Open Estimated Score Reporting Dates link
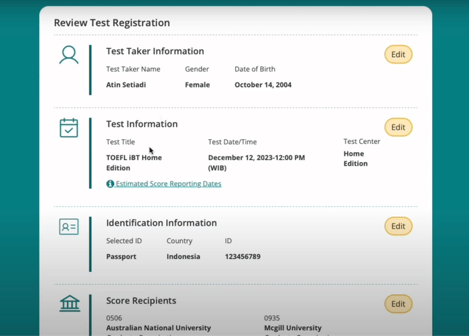The width and height of the screenshot is (469, 336). 168,183
